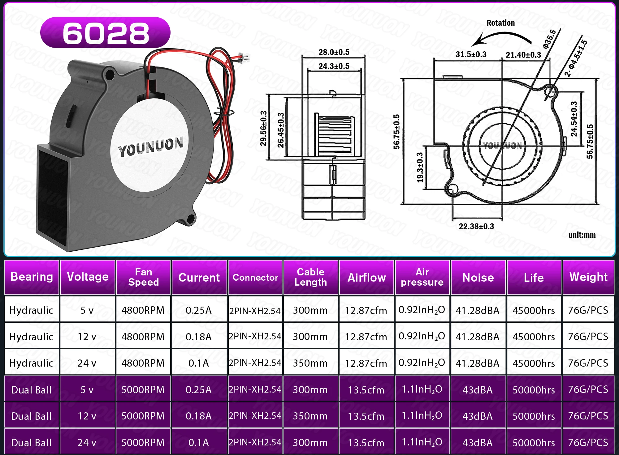Click the YOUNUON label on fan hub
The height and width of the screenshot is (455, 619).
click(x=151, y=147)
